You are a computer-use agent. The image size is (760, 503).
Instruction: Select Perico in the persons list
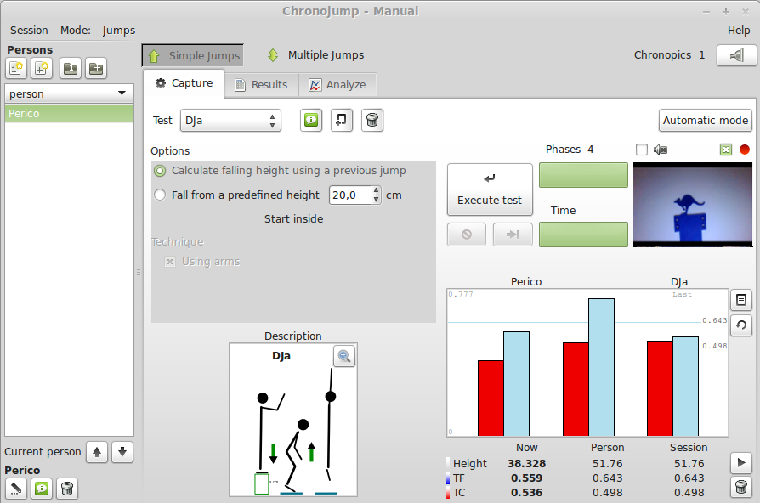click(x=69, y=114)
